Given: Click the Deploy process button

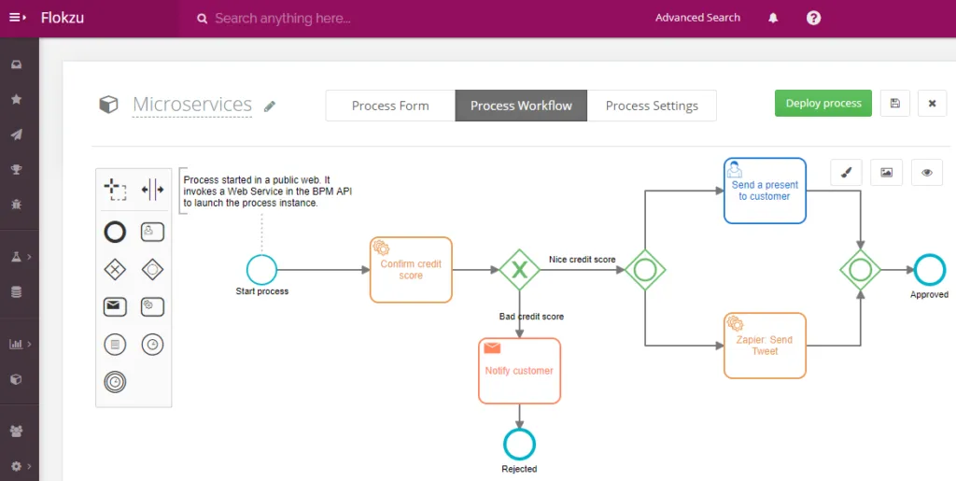Looking at the screenshot, I should (823, 103).
